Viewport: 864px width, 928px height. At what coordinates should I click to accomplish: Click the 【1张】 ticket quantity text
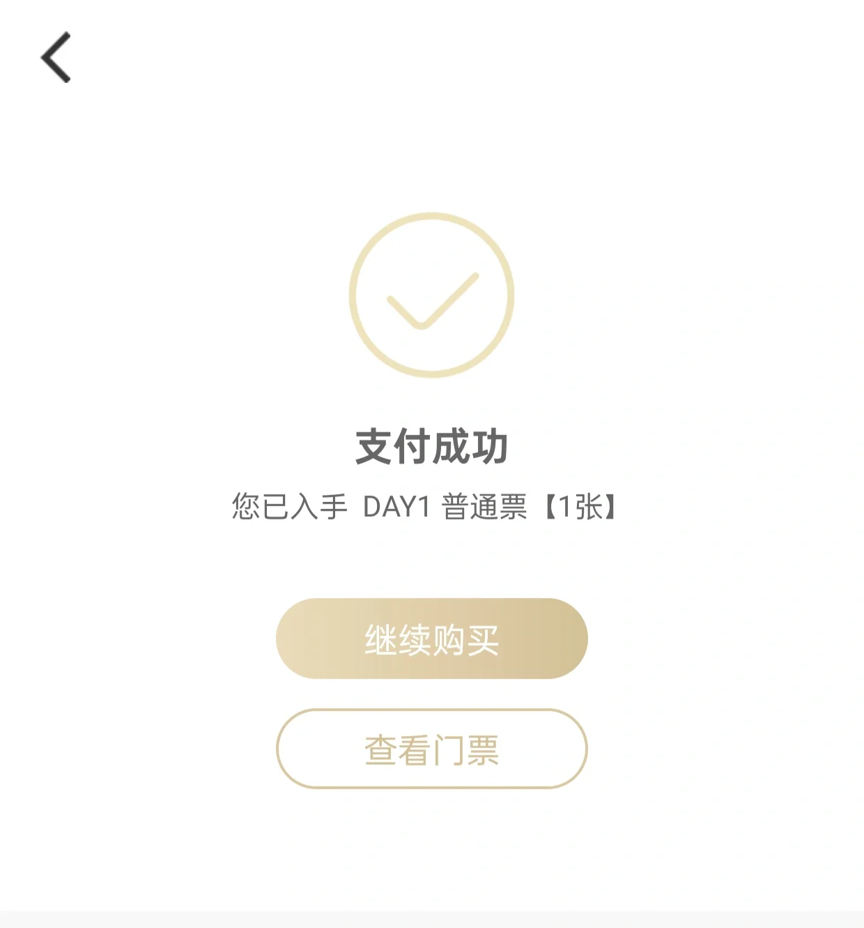pos(580,507)
